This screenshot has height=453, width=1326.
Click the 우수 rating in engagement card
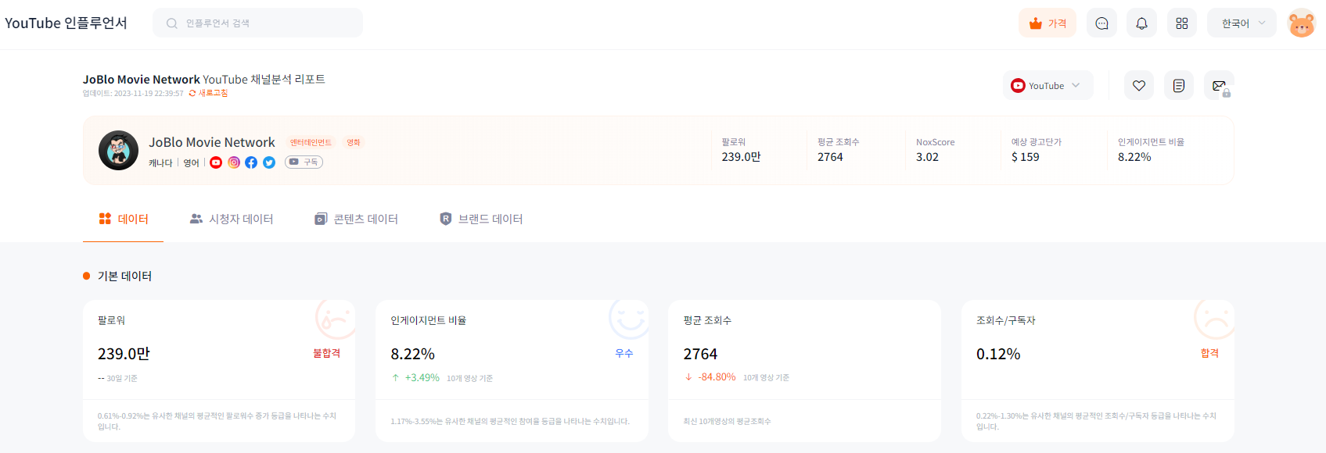[x=623, y=353]
